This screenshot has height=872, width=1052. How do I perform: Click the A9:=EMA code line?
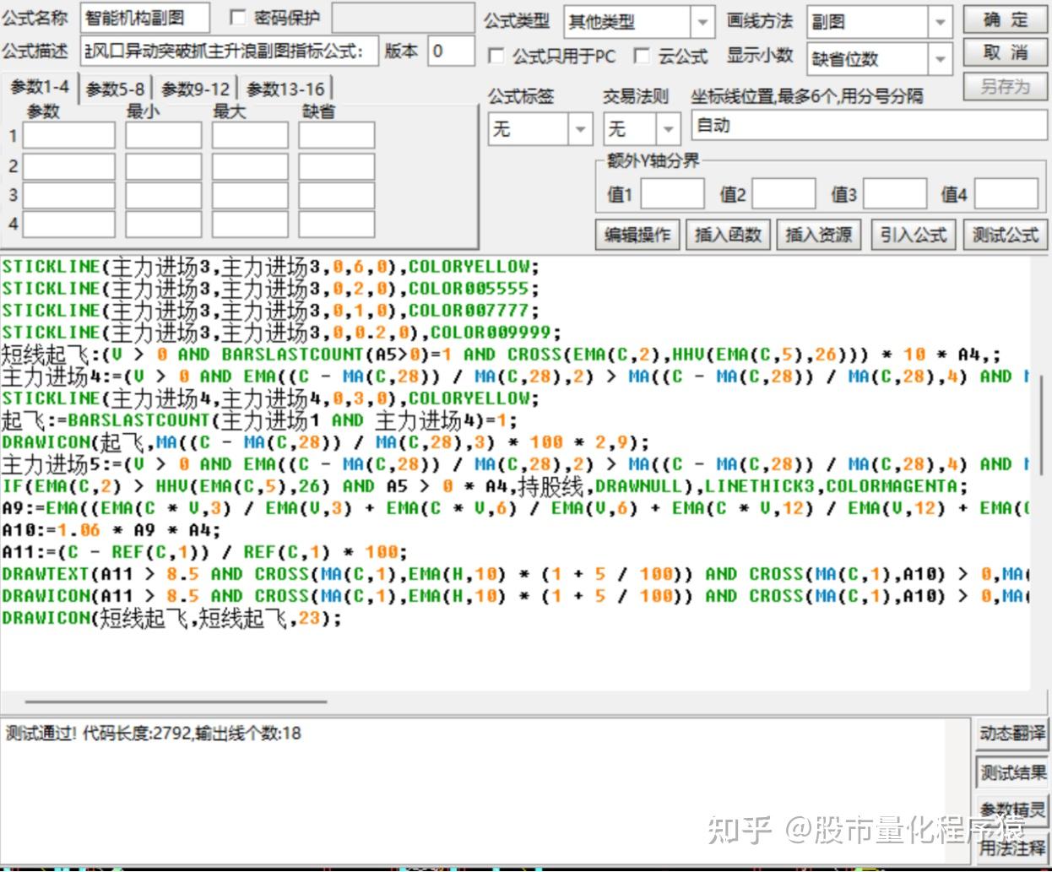[515, 508]
